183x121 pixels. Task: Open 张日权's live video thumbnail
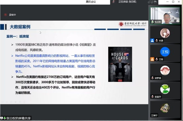click(x=165, y=16)
